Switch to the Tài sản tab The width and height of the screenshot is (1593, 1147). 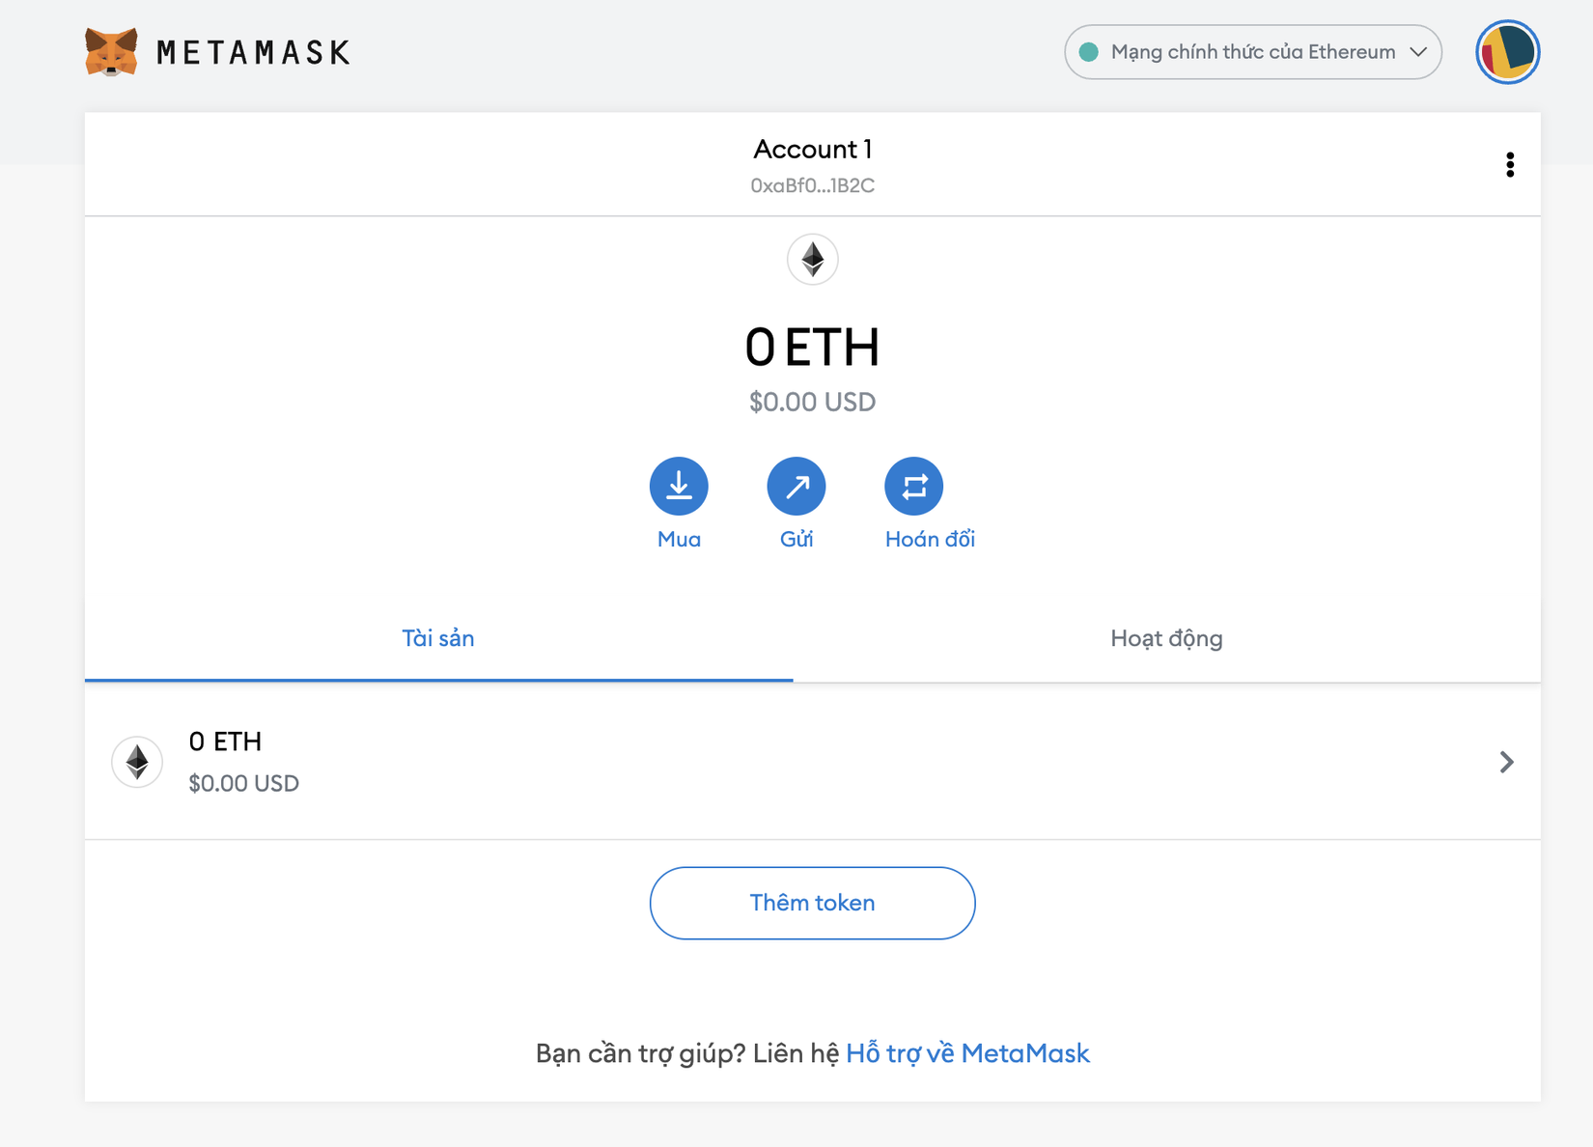[x=438, y=638]
